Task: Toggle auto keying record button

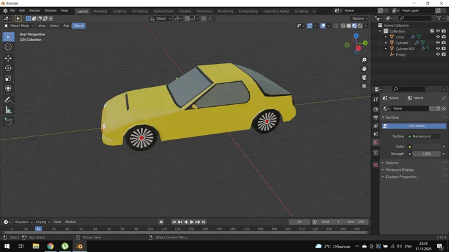Action: (x=161, y=222)
